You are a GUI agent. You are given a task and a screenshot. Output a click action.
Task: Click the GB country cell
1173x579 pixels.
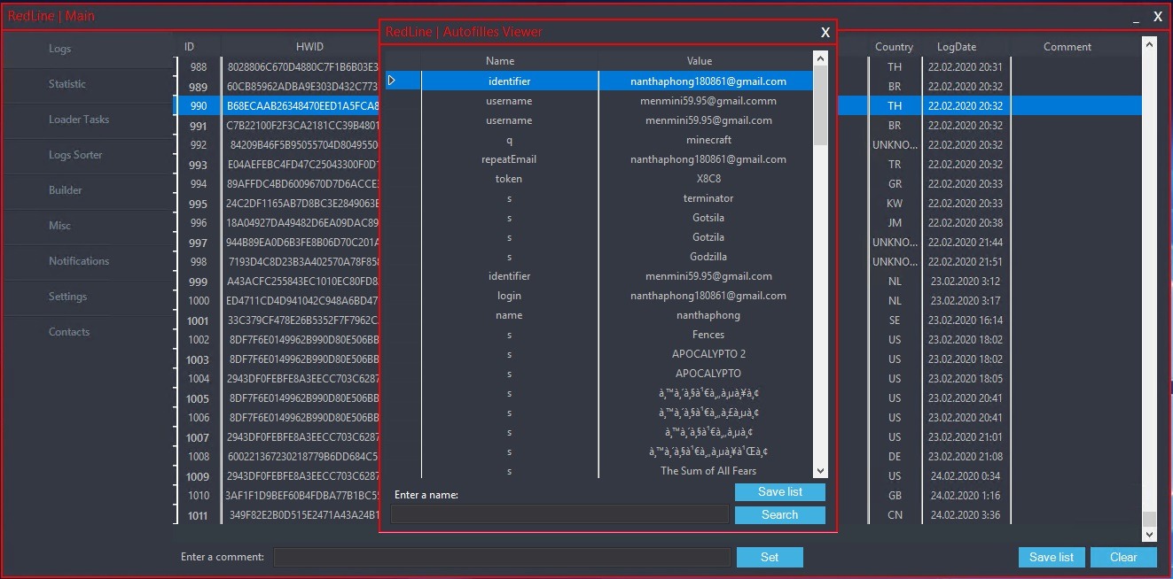click(895, 496)
